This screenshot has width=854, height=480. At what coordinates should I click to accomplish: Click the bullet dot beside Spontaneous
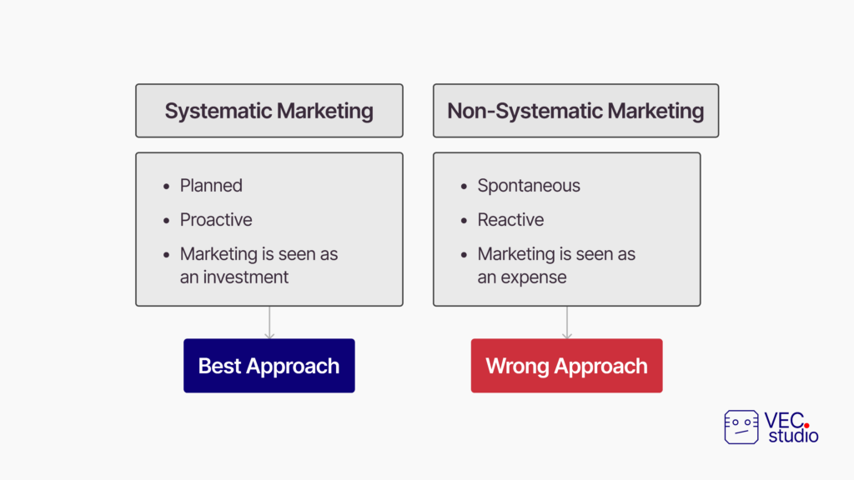click(x=464, y=187)
